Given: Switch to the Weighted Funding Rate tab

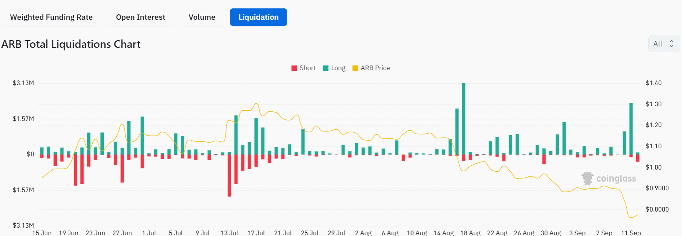Looking at the screenshot, I should 51,17.
